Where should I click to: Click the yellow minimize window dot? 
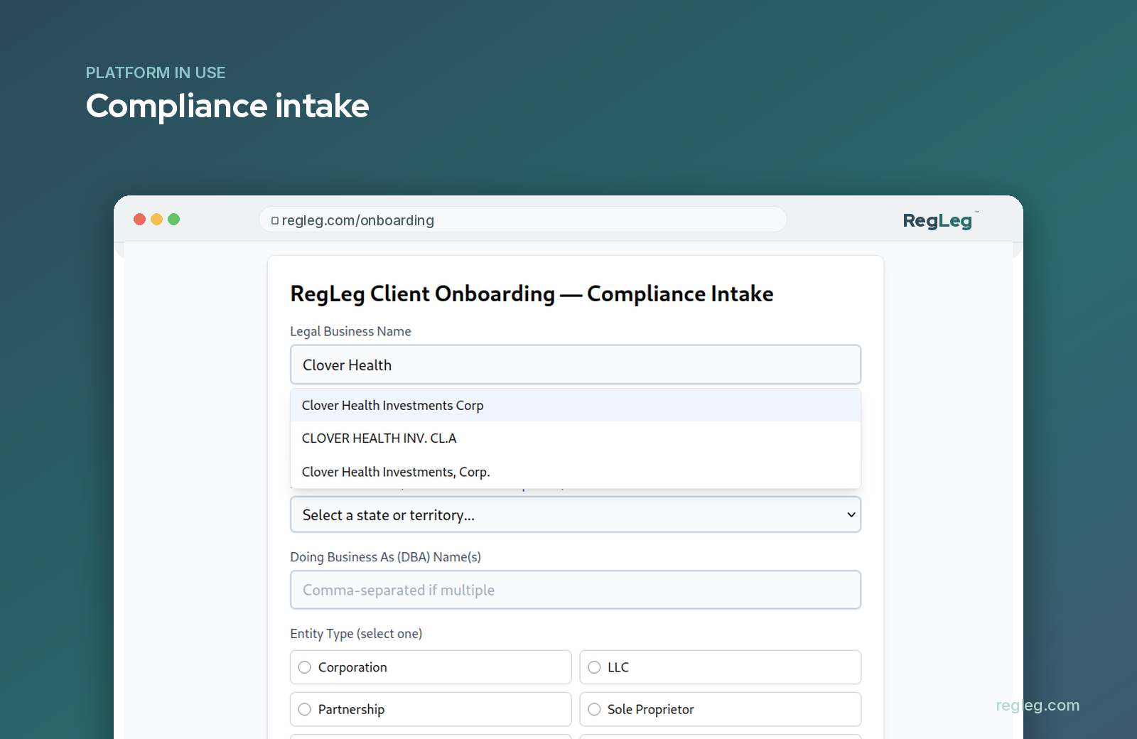click(157, 219)
